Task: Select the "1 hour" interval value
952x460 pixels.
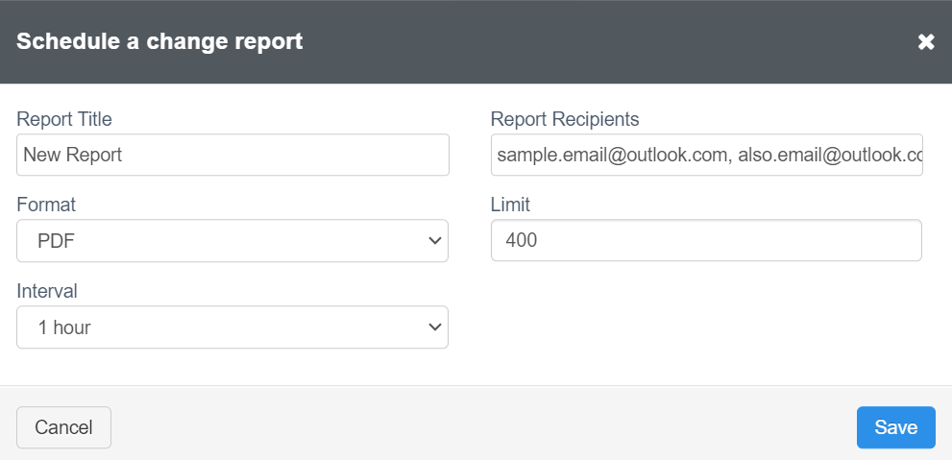Action: tap(64, 327)
